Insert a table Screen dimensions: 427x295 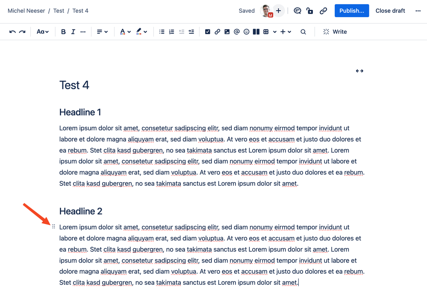(266, 32)
